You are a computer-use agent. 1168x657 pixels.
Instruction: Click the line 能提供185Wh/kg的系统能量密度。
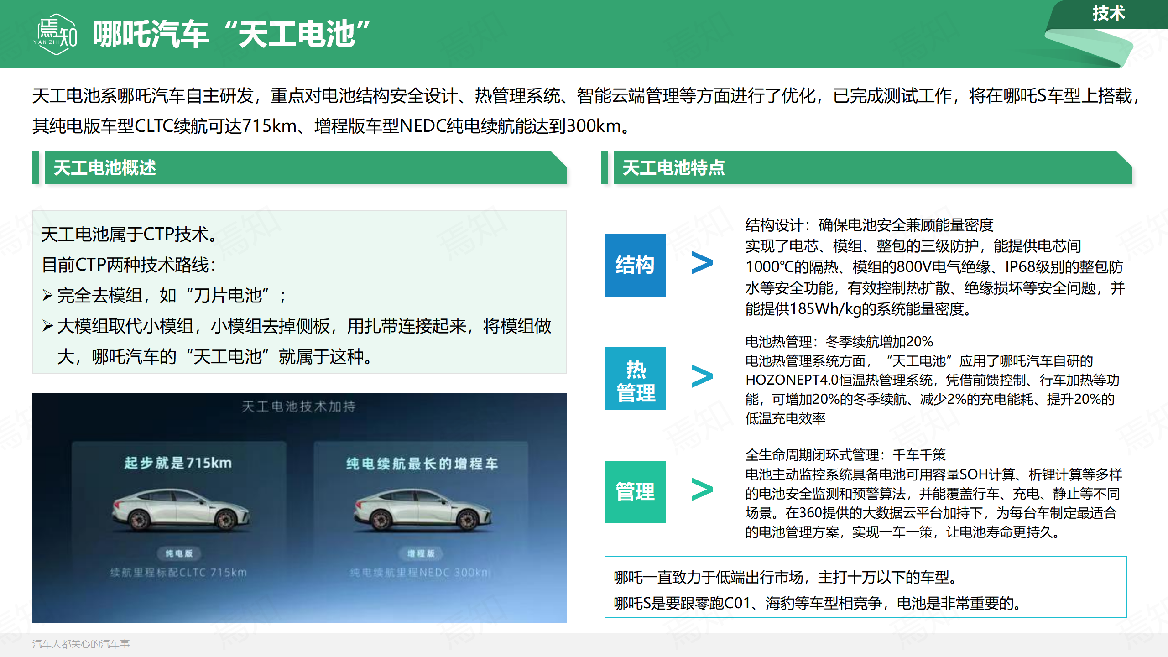pyautogui.click(x=860, y=309)
